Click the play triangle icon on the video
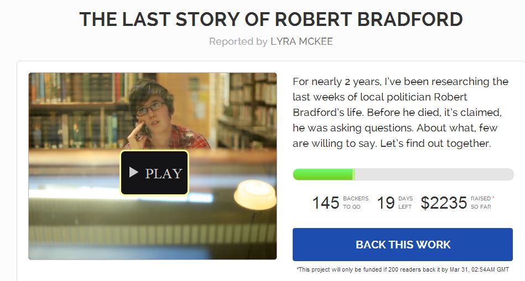The width and height of the screenshot is (525, 281). [133, 173]
